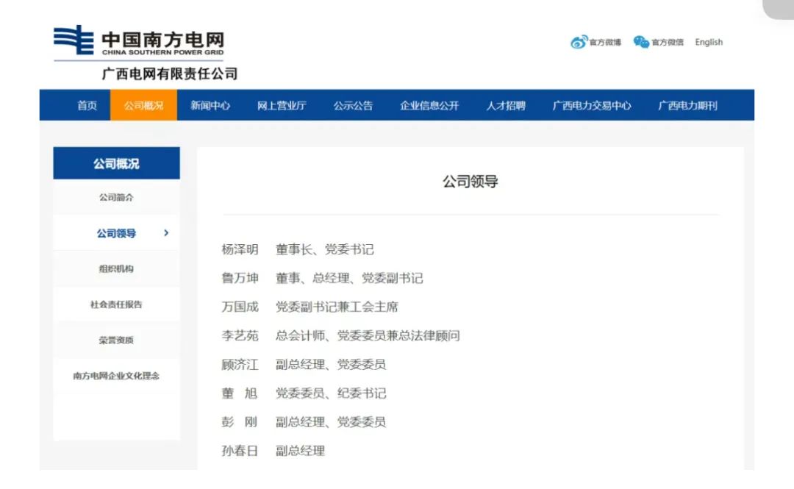Image resolution: width=794 pixels, height=489 pixels.
Task: Open the 公示公告 section
Action: tap(354, 105)
